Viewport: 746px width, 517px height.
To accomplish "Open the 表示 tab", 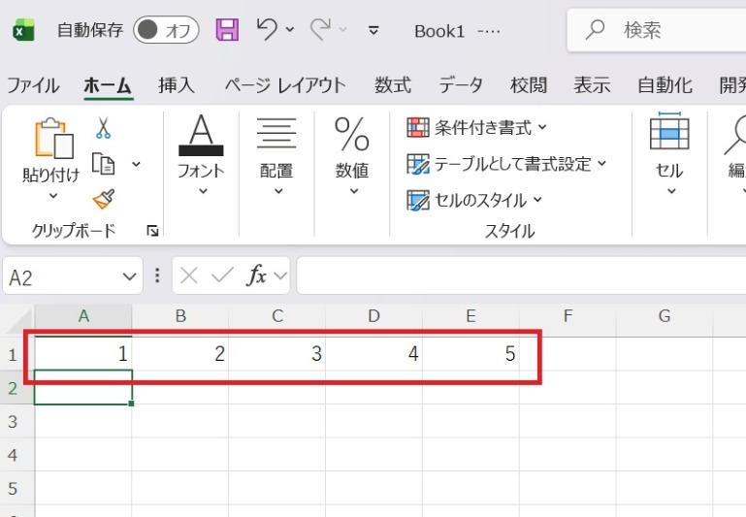I will [x=592, y=85].
